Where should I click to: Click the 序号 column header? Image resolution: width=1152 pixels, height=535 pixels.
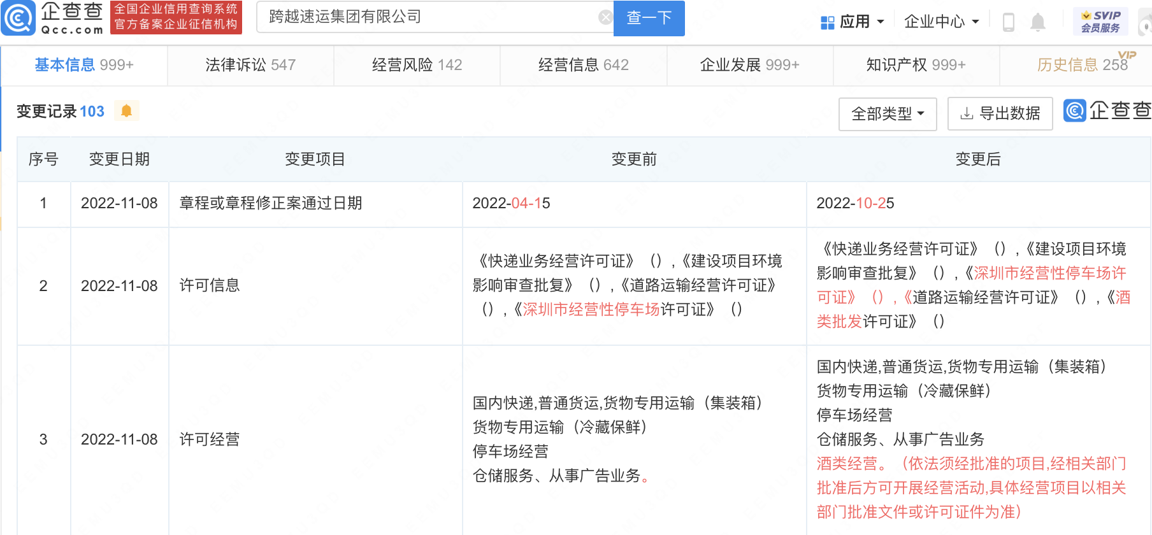click(43, 159)
